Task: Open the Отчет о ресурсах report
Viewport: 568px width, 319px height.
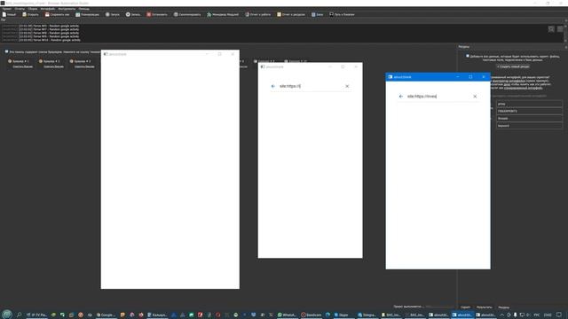Action: 291,14
